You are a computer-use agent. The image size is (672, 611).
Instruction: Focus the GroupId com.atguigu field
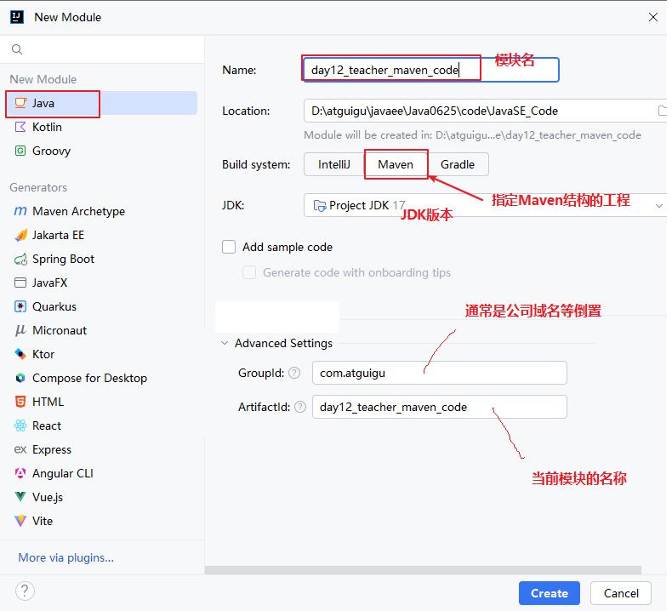440,373
